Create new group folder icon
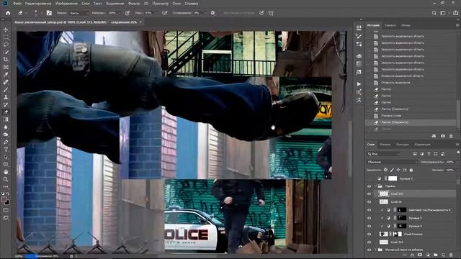 coord(435,255)
